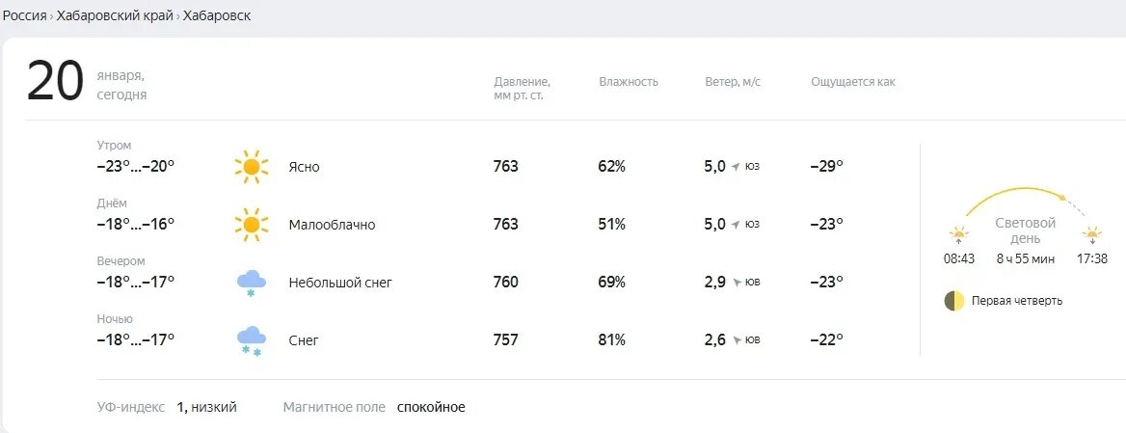Click the daytime partly cloudy sun icon

point(252,225)
